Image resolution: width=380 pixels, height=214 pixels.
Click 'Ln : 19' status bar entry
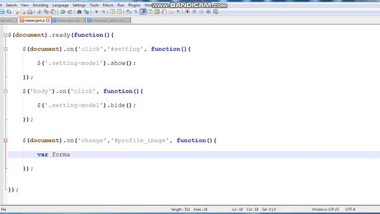point(237,209)
